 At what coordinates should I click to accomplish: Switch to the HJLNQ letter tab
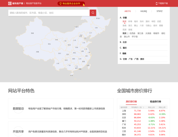pos(143,11)
